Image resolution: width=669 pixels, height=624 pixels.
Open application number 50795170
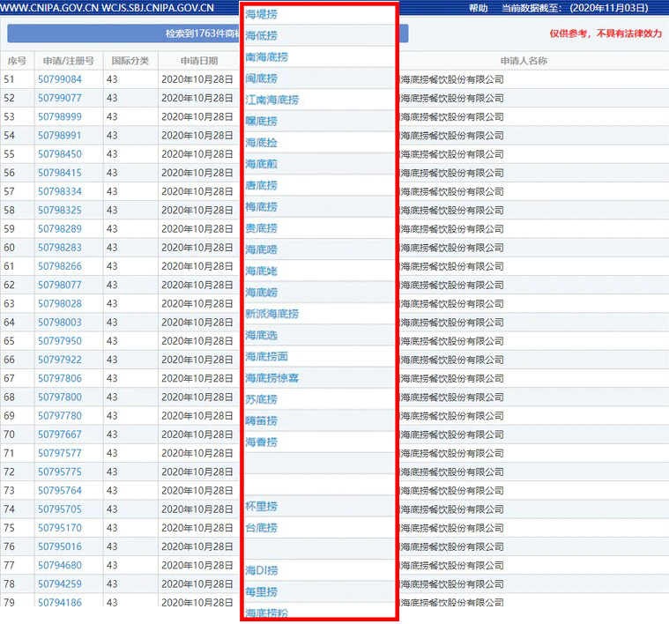pos(60,528)
